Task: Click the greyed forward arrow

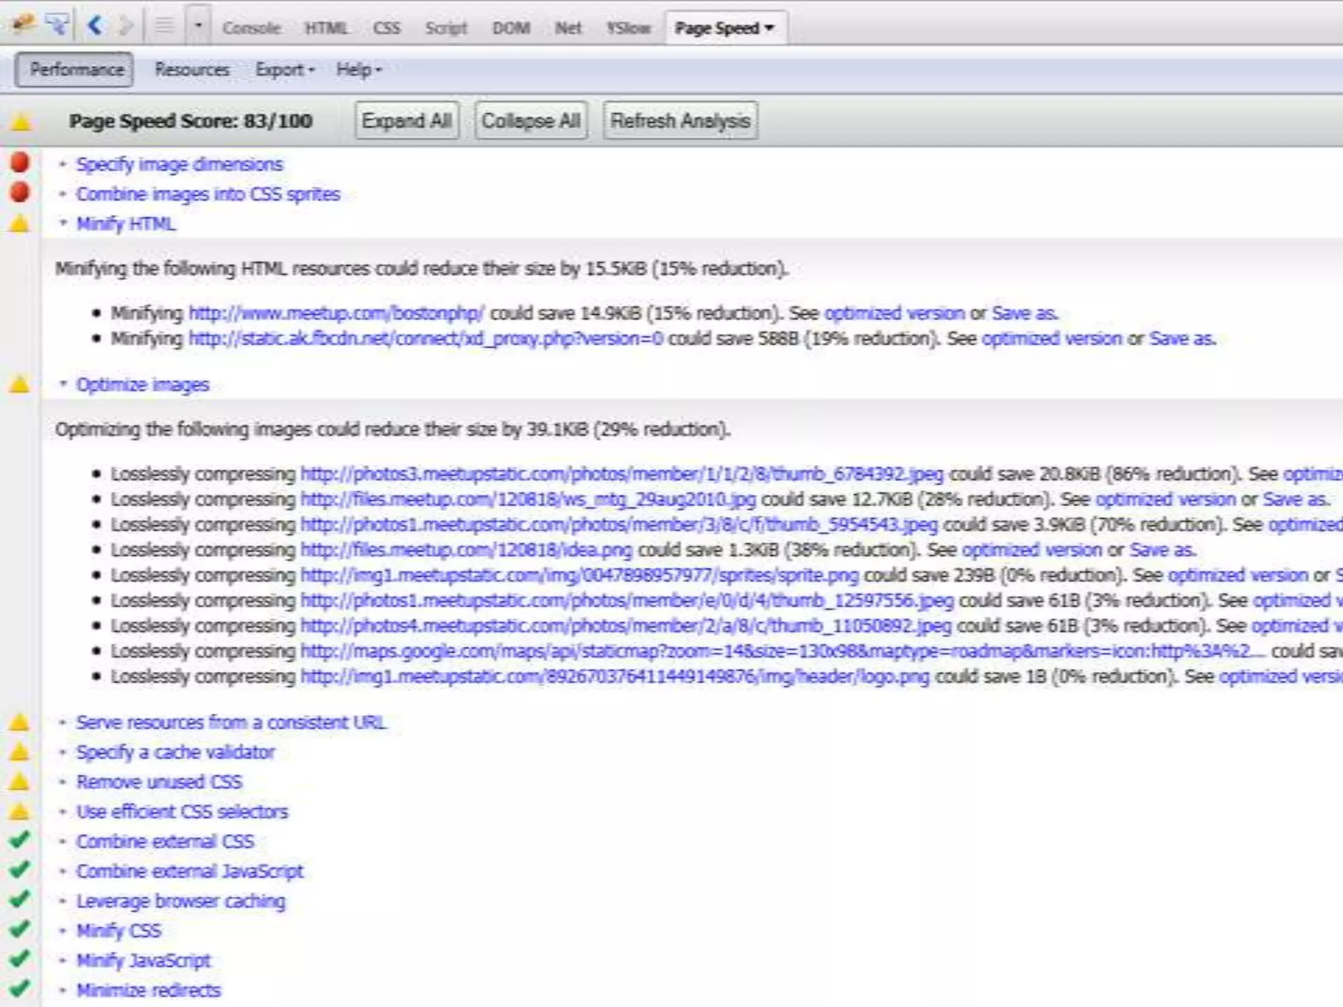Action: click(125, 26)
